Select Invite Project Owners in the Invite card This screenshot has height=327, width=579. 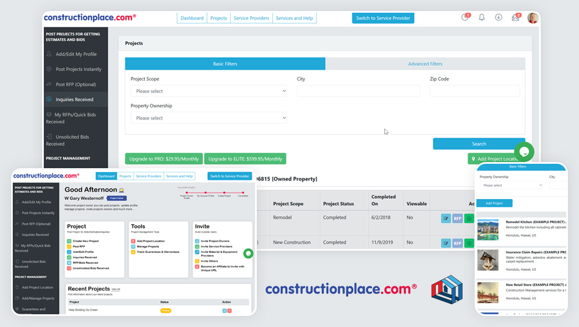click(x=215, y=241)
